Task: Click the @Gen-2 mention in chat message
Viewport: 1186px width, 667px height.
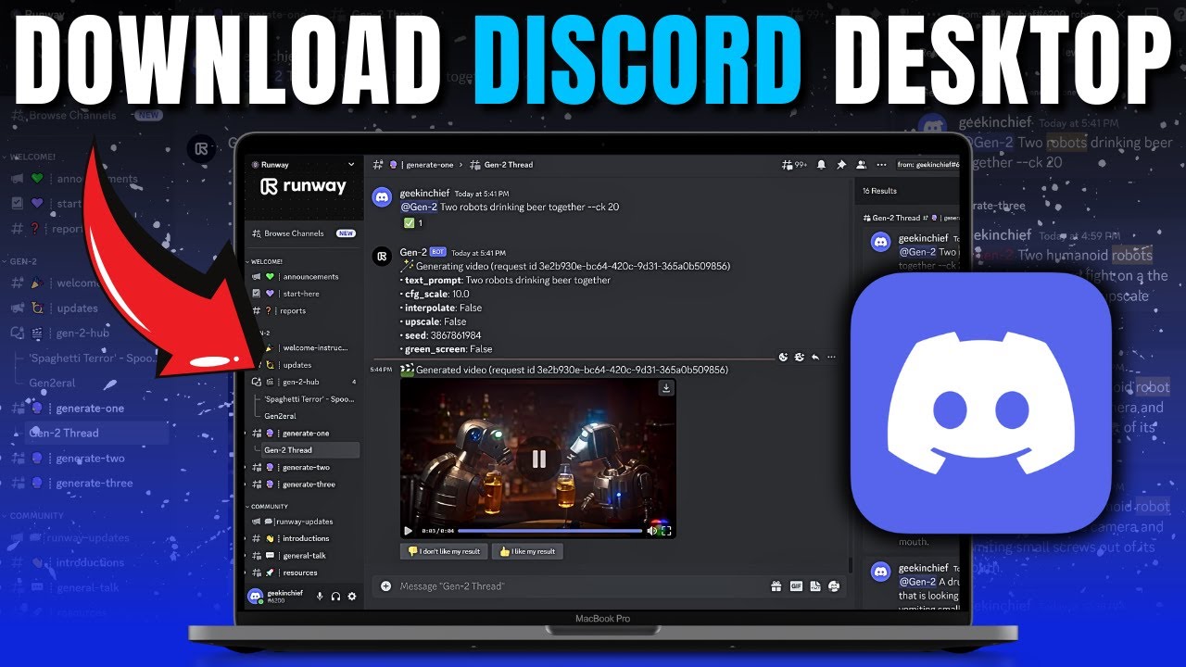Action: [x=419, y=207]
